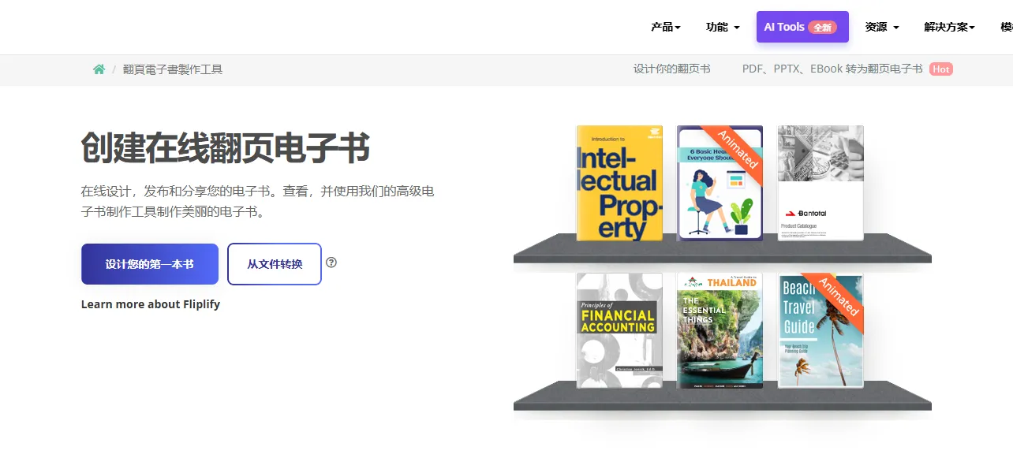Go to the home breadcrumb icon
Viewport: 1013px width, 458px height.
point(99,69)
